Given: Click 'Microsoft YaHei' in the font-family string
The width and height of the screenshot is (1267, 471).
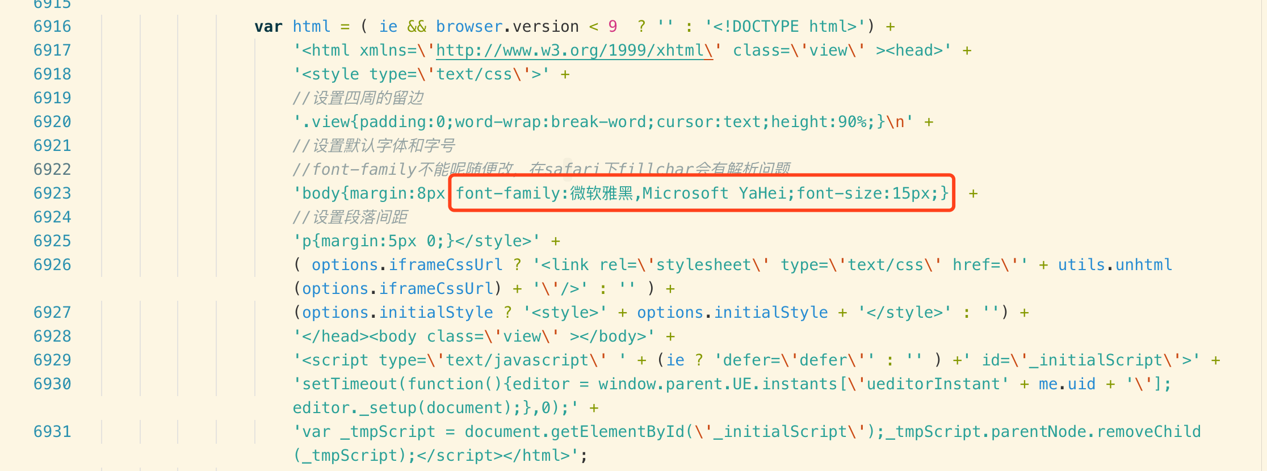Looking at the screenshot, I should (714, 194).
